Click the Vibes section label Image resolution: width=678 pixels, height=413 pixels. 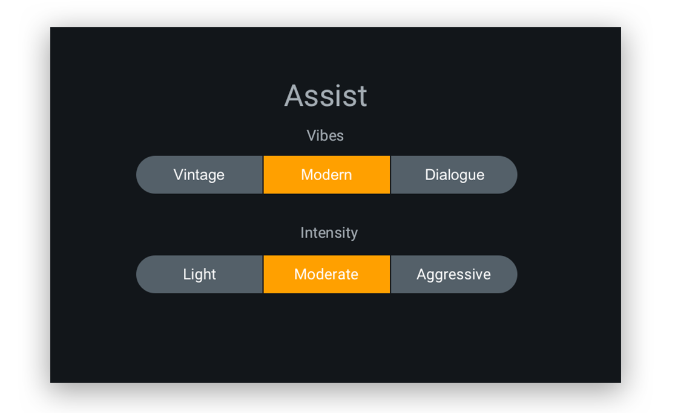(x=325, y=135)
